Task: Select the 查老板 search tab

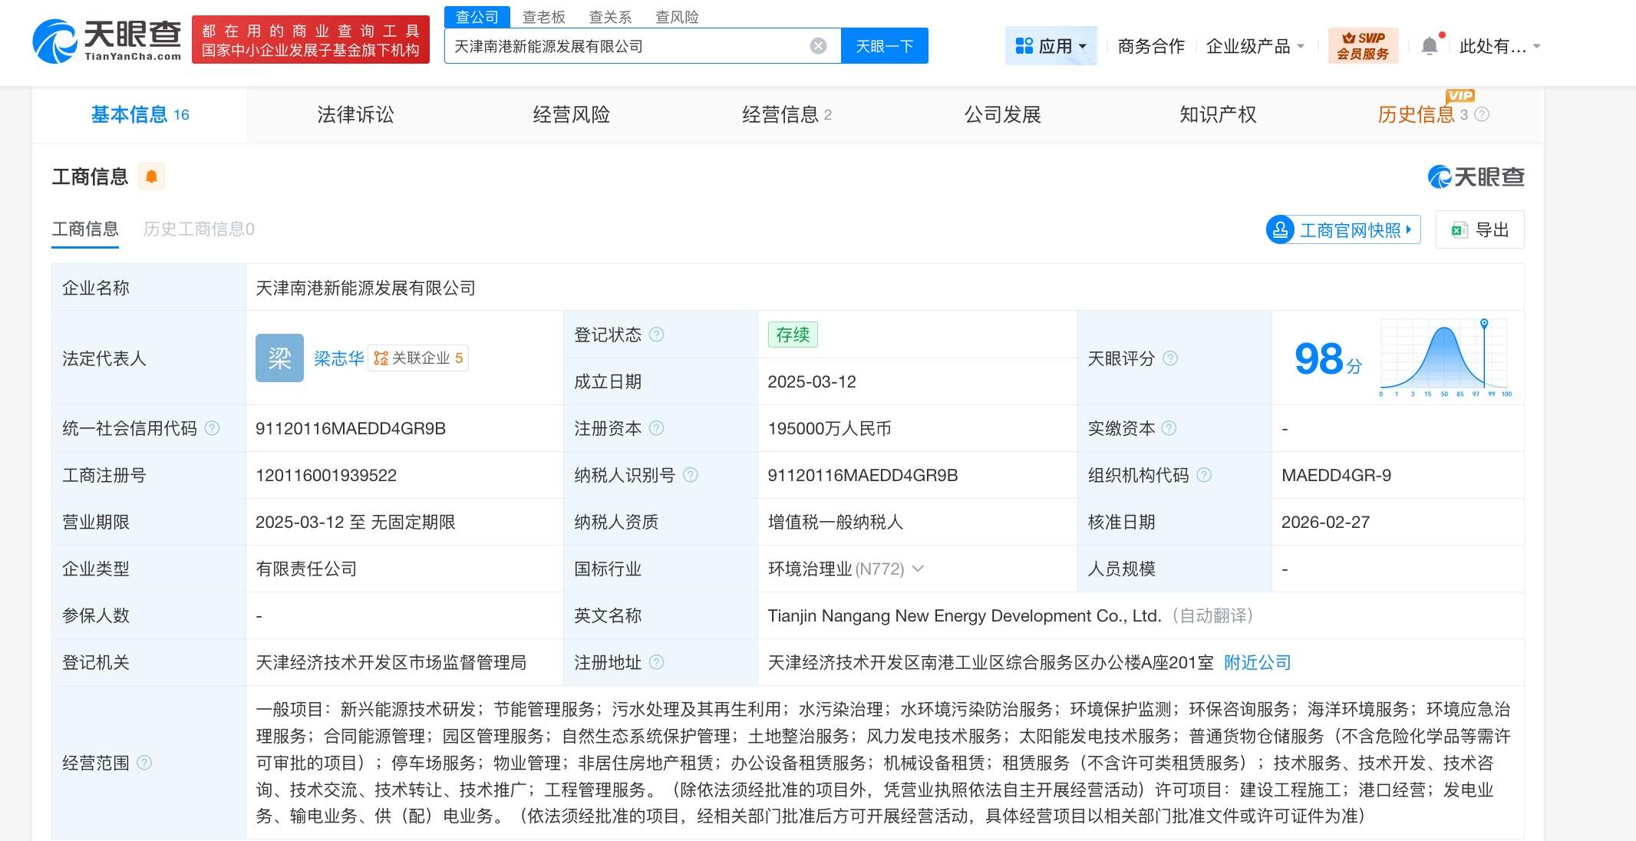Action: click(x=543, y=17)
